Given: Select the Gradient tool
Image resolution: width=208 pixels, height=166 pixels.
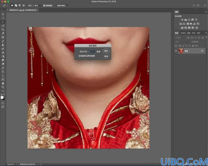Looking at the screenshot, I should [x=3, y=57].
